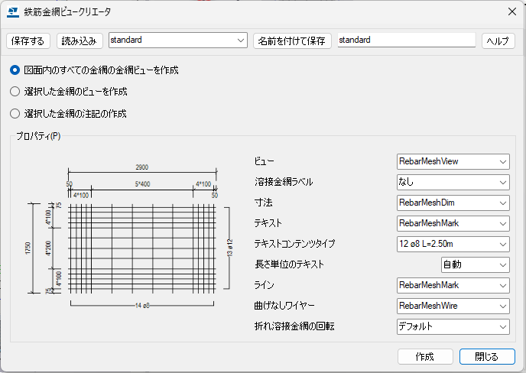Select 図面内のすべての金網の金網ビューを作成 radio option
The width and height of the screenshot is (526, 373).
[x=15, y=70]
